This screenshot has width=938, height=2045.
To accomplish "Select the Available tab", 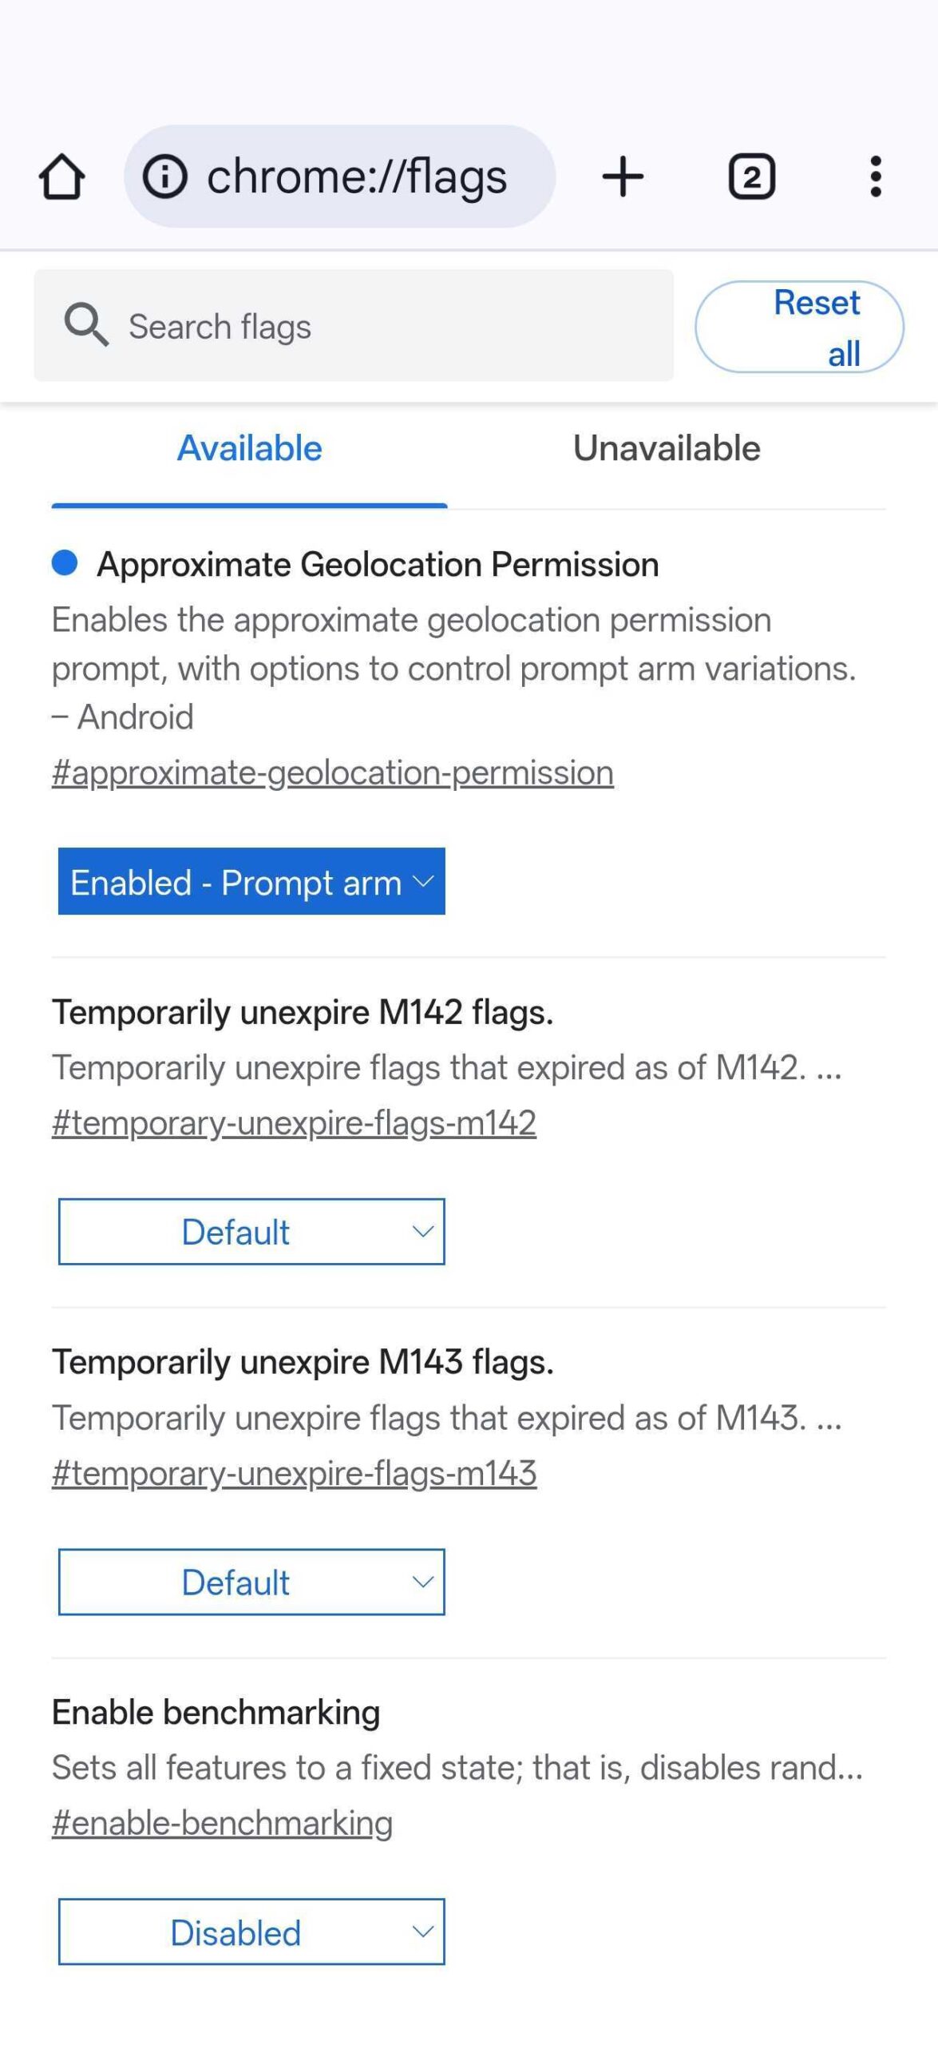I will (x=247, y=448).
